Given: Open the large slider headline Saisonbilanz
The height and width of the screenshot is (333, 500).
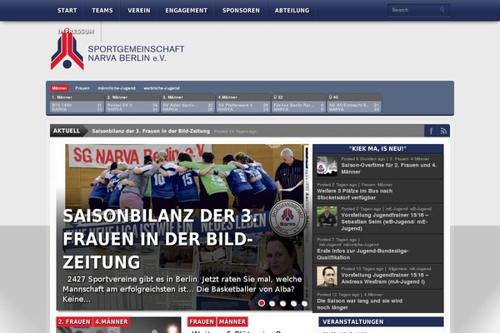Looking at the screenshot, I should pyautogui.click(x=159, y=239).
